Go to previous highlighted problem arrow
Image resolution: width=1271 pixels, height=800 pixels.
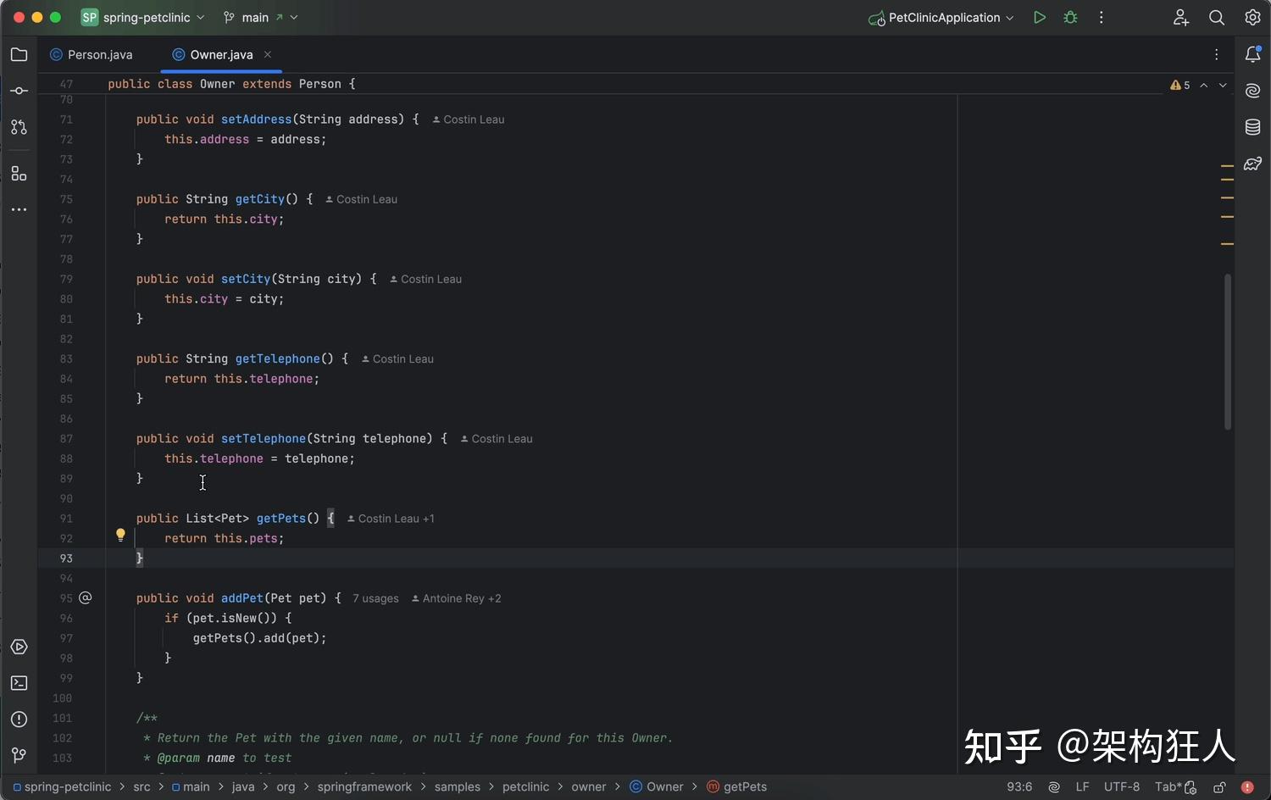[1203, 85]
